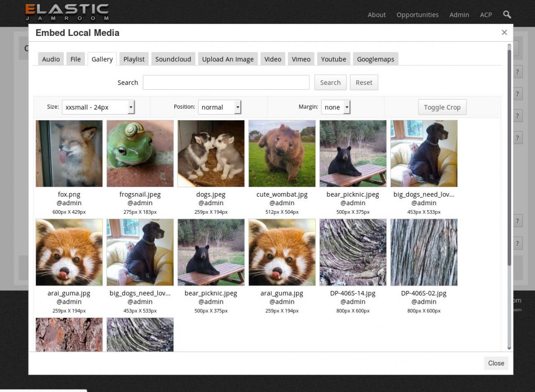
Task: Click the Elastic Jamroom logo
Action: click(67, 12)
